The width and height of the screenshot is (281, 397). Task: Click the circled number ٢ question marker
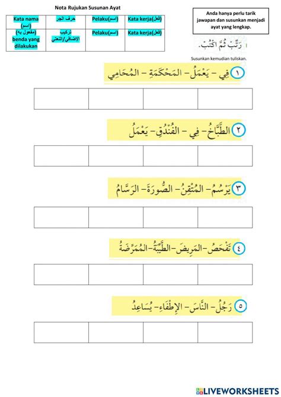click(x=238, y=130)
